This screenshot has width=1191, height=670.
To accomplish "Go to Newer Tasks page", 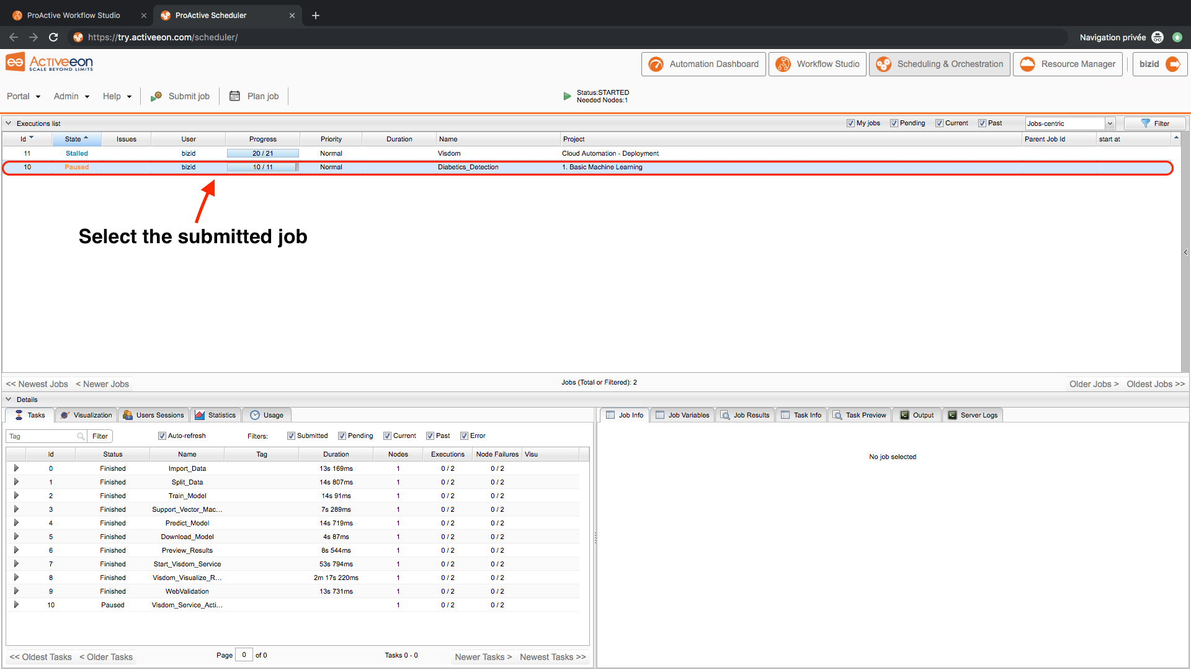I will pos(483,657).
